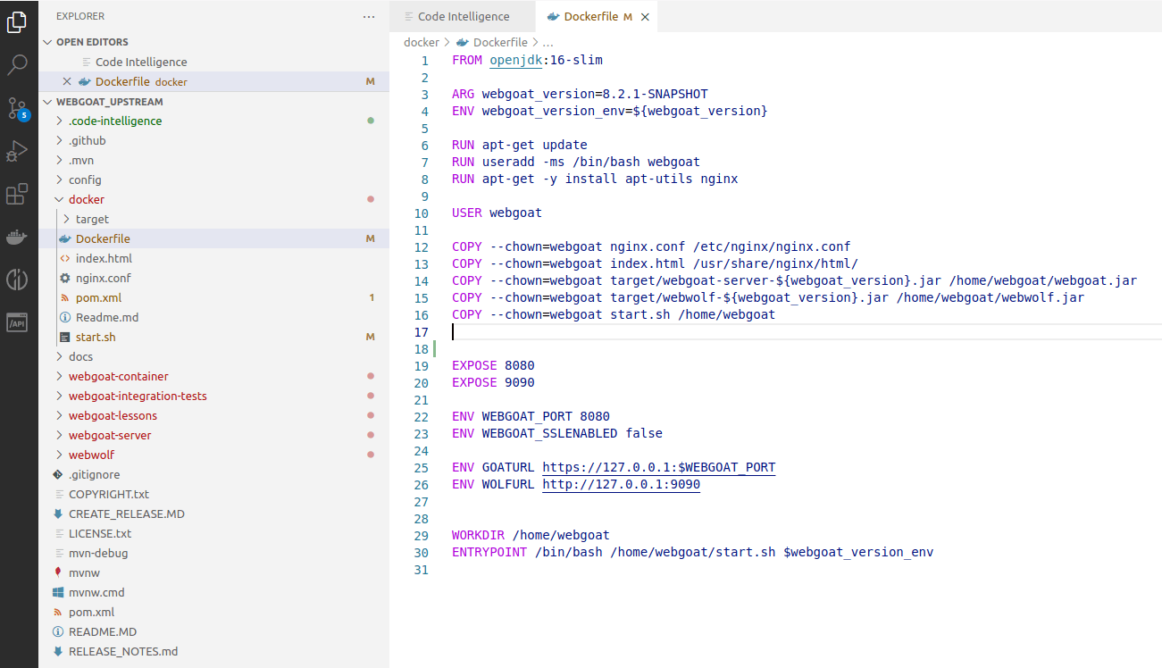Open root pom.xml file
This screenshot has height=668, width=1162.
[213, 612]
